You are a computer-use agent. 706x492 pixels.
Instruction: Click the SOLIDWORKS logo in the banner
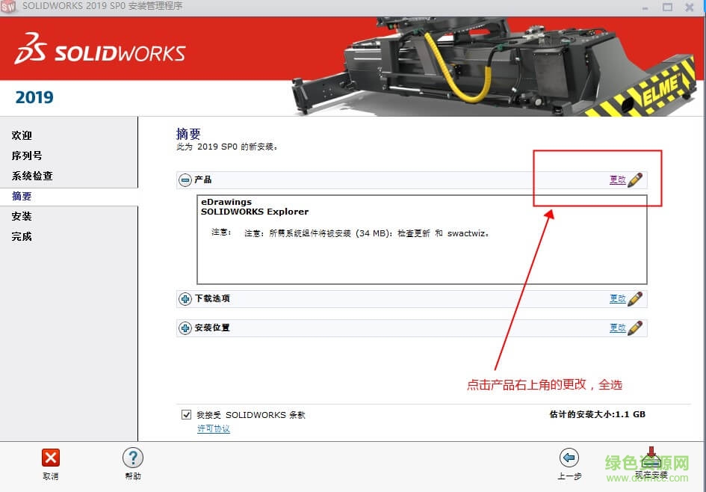point(99,53)
